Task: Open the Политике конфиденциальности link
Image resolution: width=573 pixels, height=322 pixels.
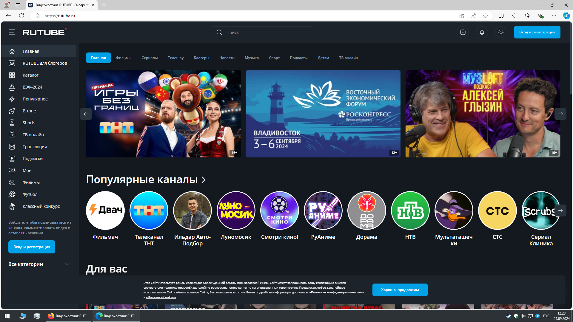Action: [x=335, y=292]
